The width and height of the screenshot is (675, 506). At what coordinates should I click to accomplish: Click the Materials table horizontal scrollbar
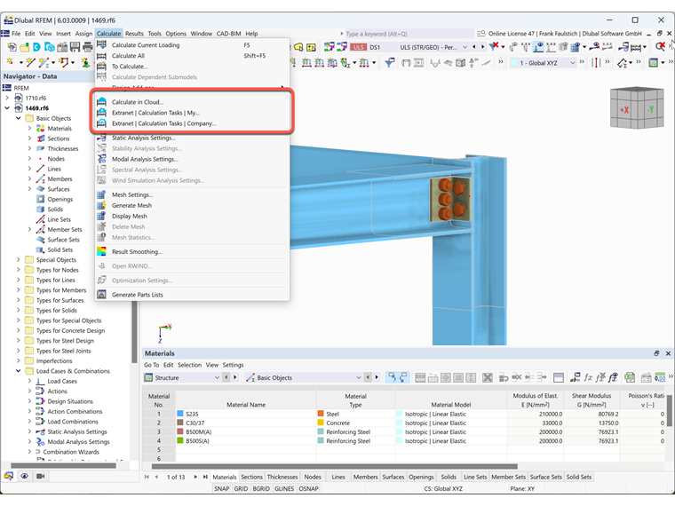(x=335, y=466)
